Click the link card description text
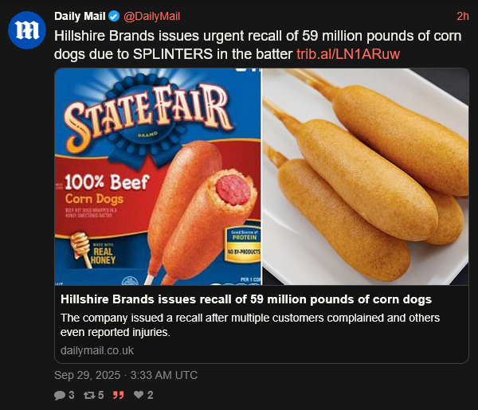 [252, 326]
